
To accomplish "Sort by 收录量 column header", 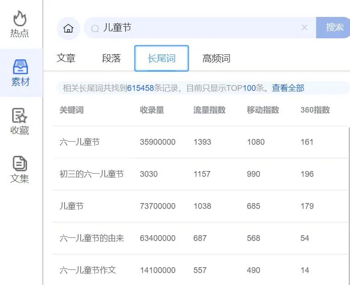I will pyautogui.click(x=152, y=110).
